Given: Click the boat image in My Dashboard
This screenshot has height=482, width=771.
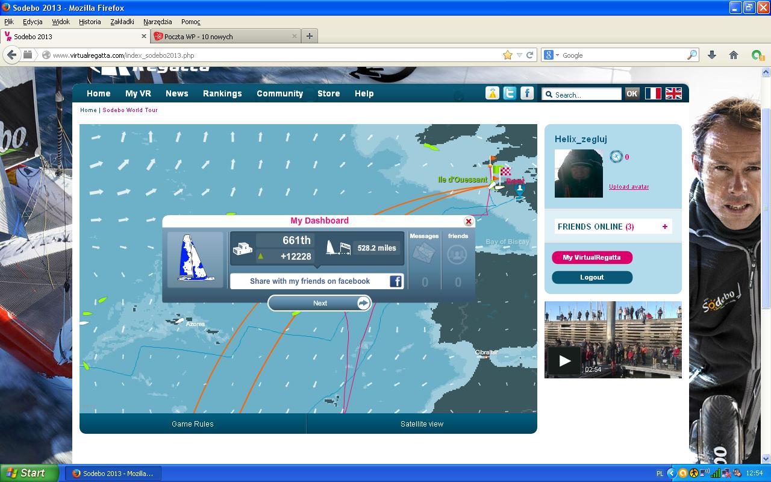Looking at the screenshot, I should click(x=195, y=260).
